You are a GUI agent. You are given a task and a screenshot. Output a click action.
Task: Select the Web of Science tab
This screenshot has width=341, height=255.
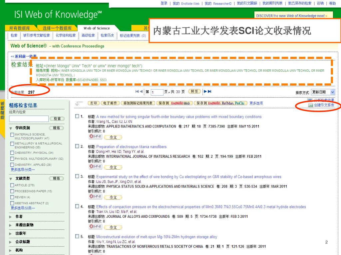coord(97,28)
